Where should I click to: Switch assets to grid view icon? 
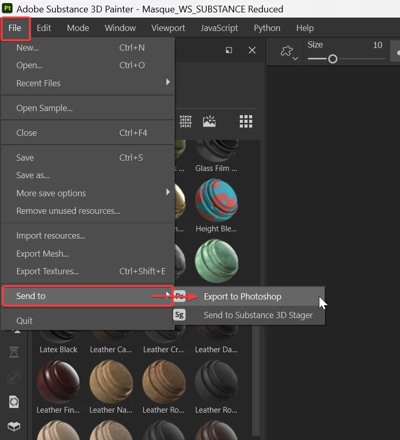coord(246,121)
